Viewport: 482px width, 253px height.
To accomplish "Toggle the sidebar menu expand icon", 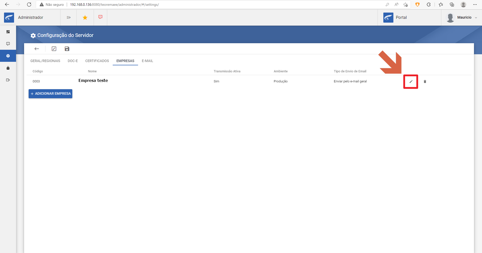I will [69, 17].
